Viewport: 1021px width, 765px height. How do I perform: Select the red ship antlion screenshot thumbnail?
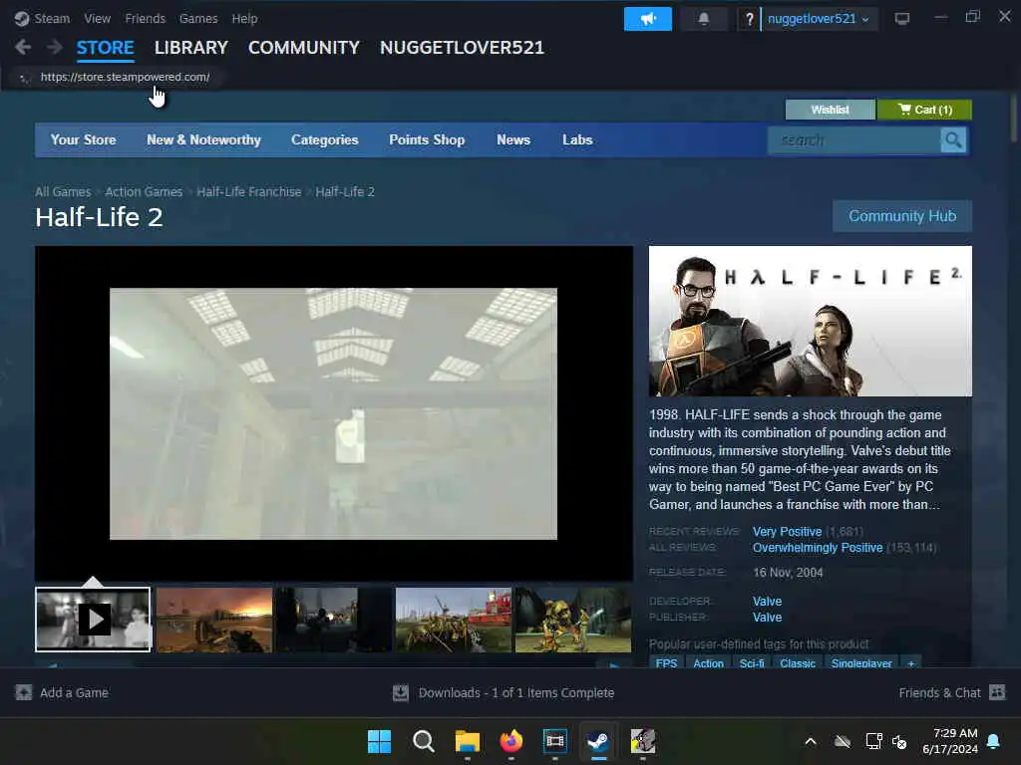click(x=454, y=620)
